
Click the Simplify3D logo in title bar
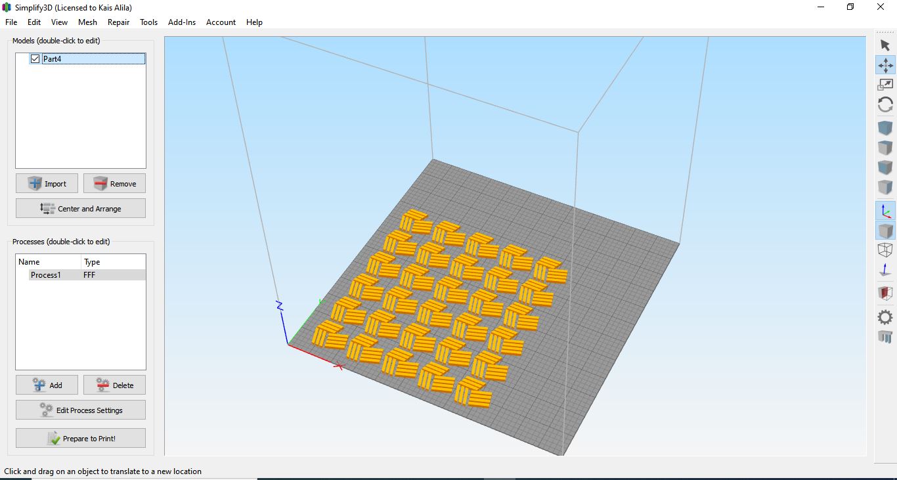click(7, 7)
